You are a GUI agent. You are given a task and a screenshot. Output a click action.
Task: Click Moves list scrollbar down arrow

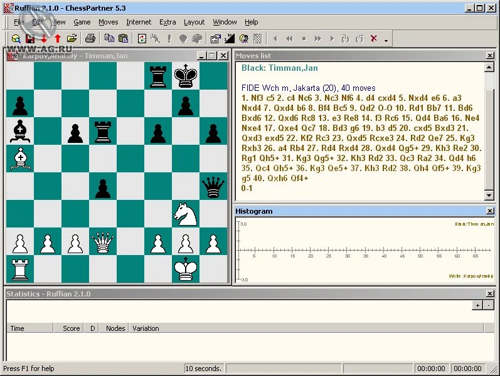[489, 195]
